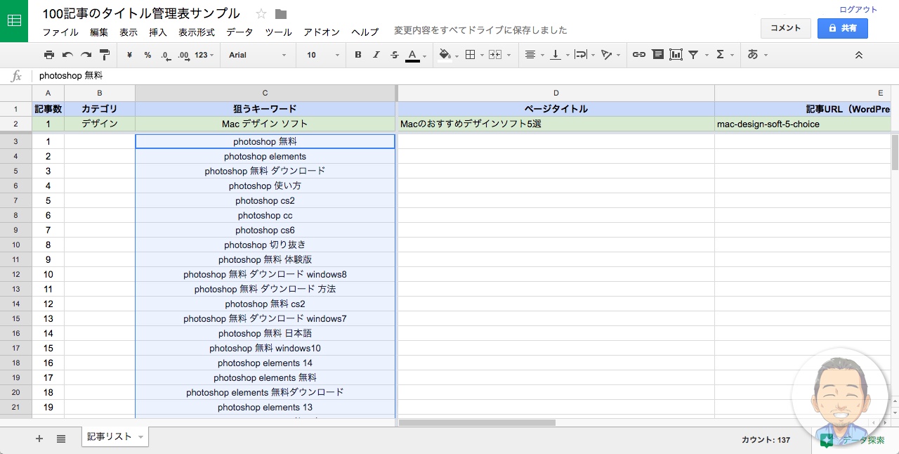Open the データ menu
Screen dimensions: 899x454
pyautogui.click(x=239, y=32)
